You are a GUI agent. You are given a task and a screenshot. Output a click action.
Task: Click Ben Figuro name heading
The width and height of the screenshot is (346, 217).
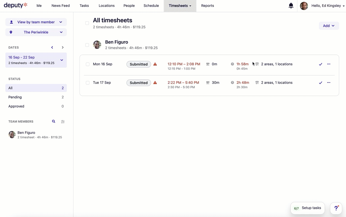117,42
